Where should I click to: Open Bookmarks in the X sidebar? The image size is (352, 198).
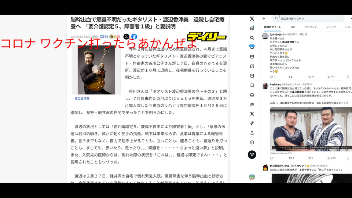[x=252, y=85]
